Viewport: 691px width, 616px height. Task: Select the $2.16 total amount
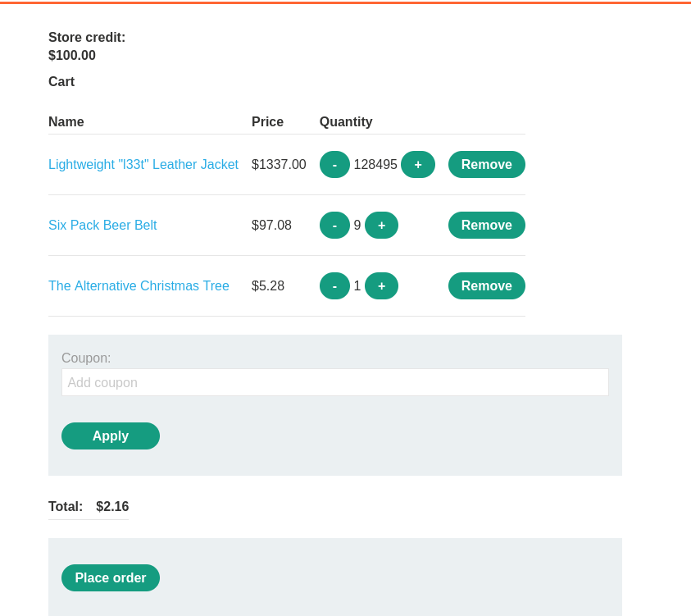112,507
